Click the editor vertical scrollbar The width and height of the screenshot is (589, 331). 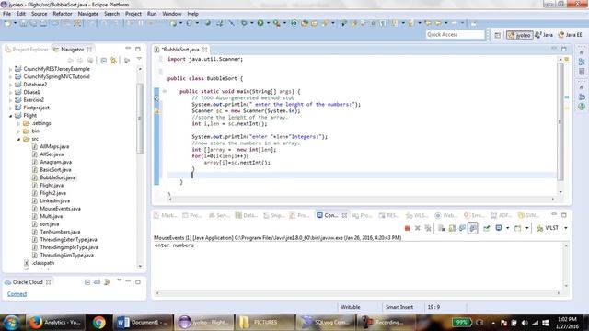(560, 122)
